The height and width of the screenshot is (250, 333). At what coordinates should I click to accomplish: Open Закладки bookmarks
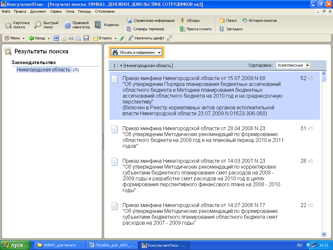click(x=231, y=29)
